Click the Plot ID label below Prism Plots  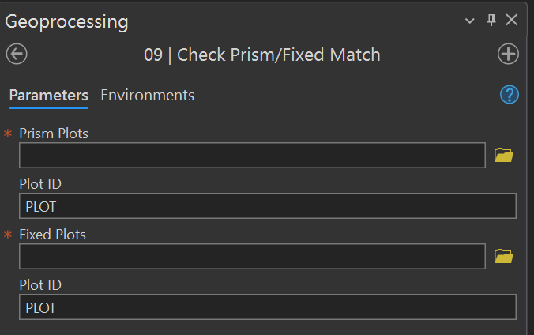[40, 184]
